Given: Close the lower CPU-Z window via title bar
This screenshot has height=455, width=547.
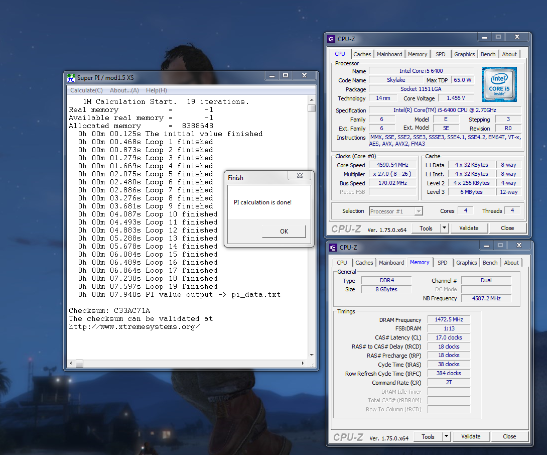Looking at the screenshot, I should (x=519, y=246).
